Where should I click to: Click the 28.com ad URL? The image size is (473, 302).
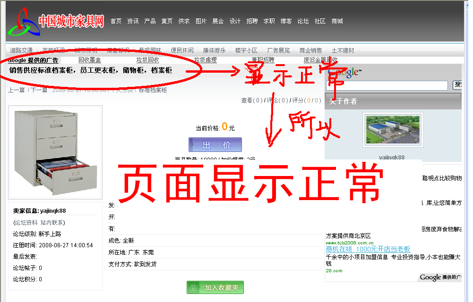tap(334, 271)
